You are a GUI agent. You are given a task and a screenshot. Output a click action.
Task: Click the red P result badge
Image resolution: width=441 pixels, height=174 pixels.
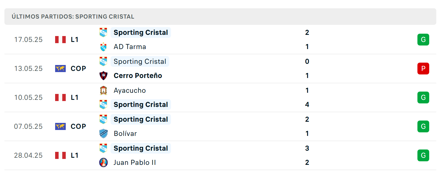pos(423,69)
